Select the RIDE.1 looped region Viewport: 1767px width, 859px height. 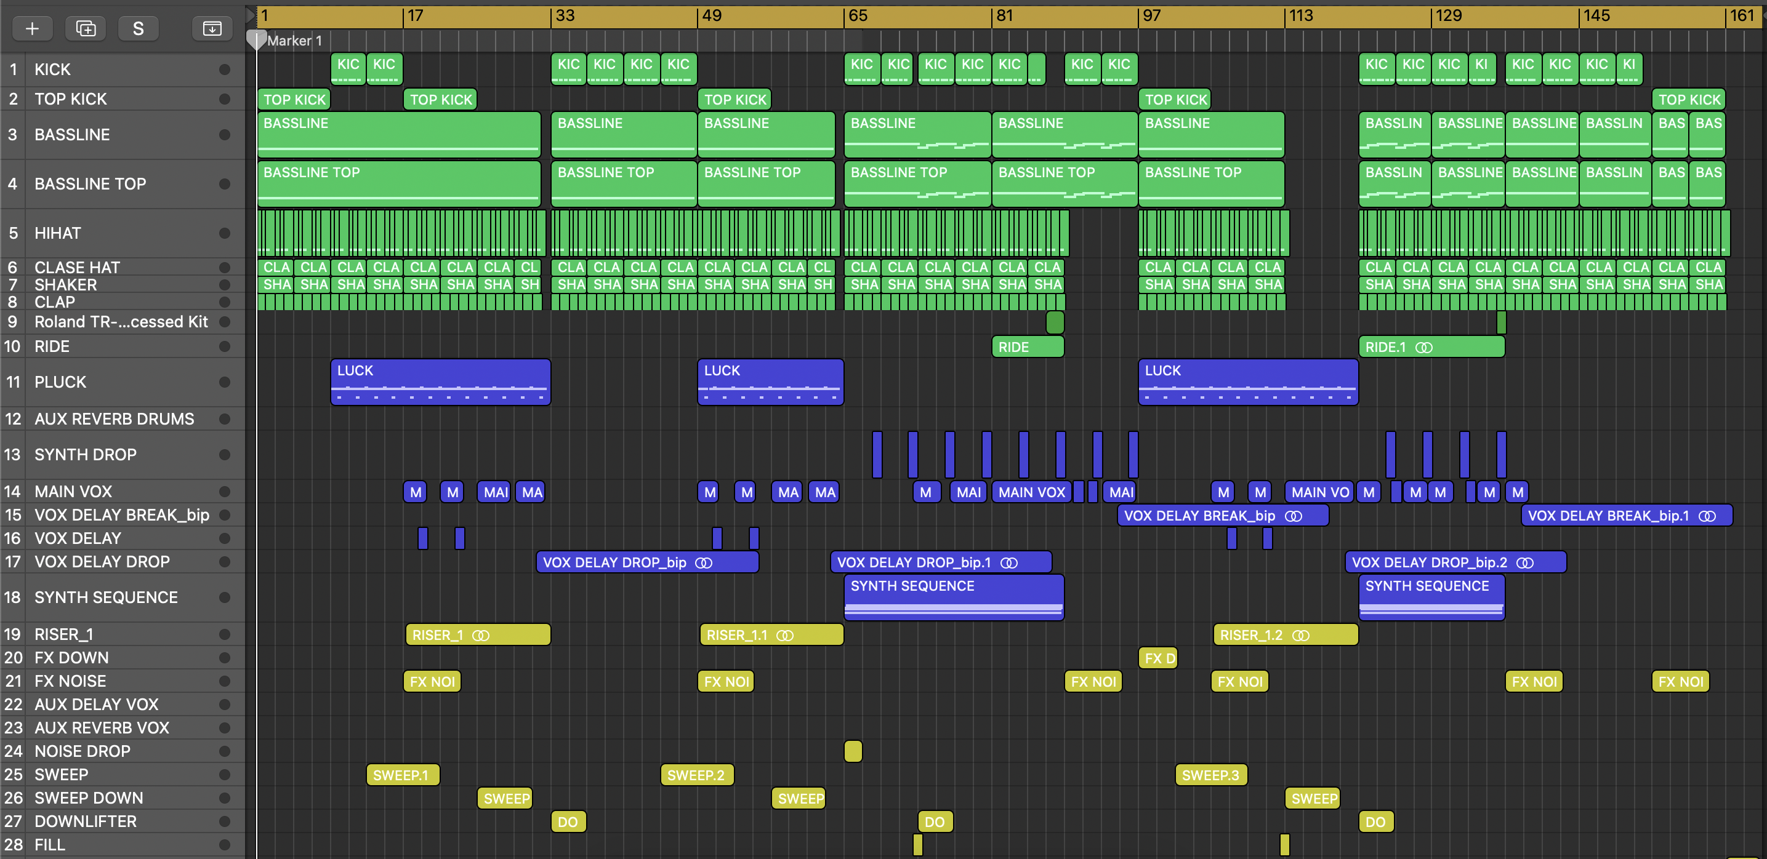(x=1431, y=347)
